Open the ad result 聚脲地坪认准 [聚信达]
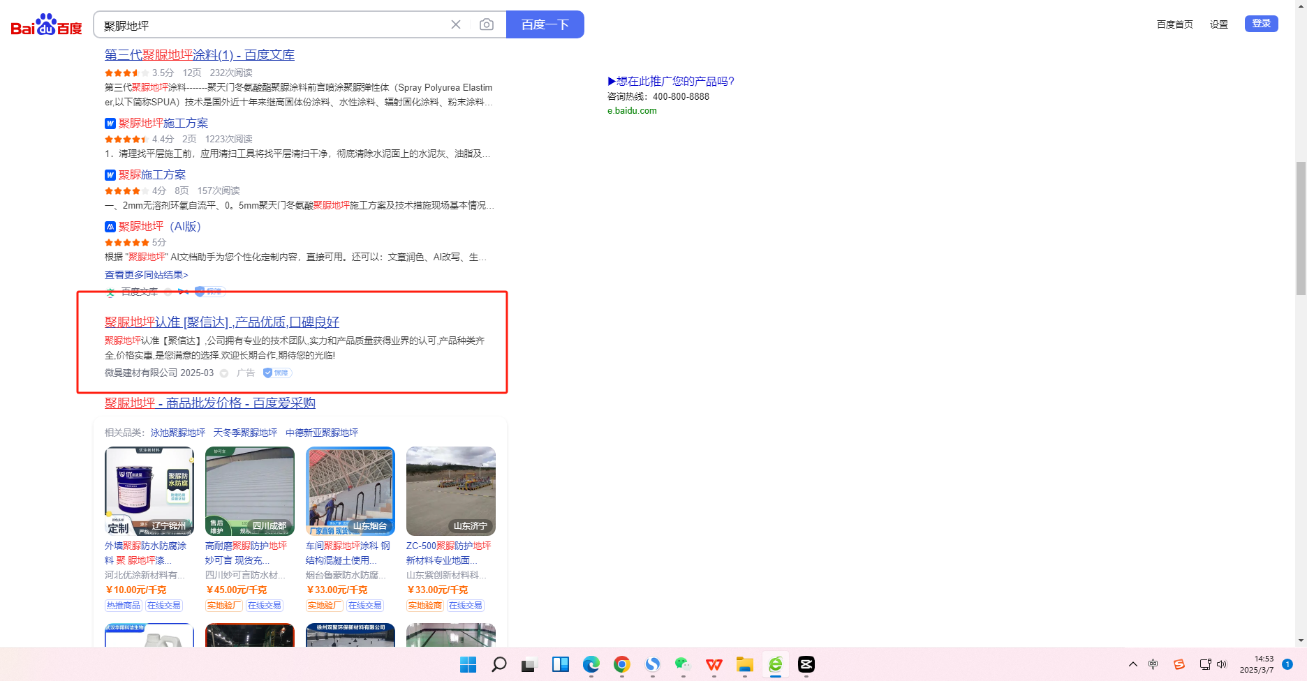Image resolution: width=1307 pixels, height=681 pixels. (222, 322)
